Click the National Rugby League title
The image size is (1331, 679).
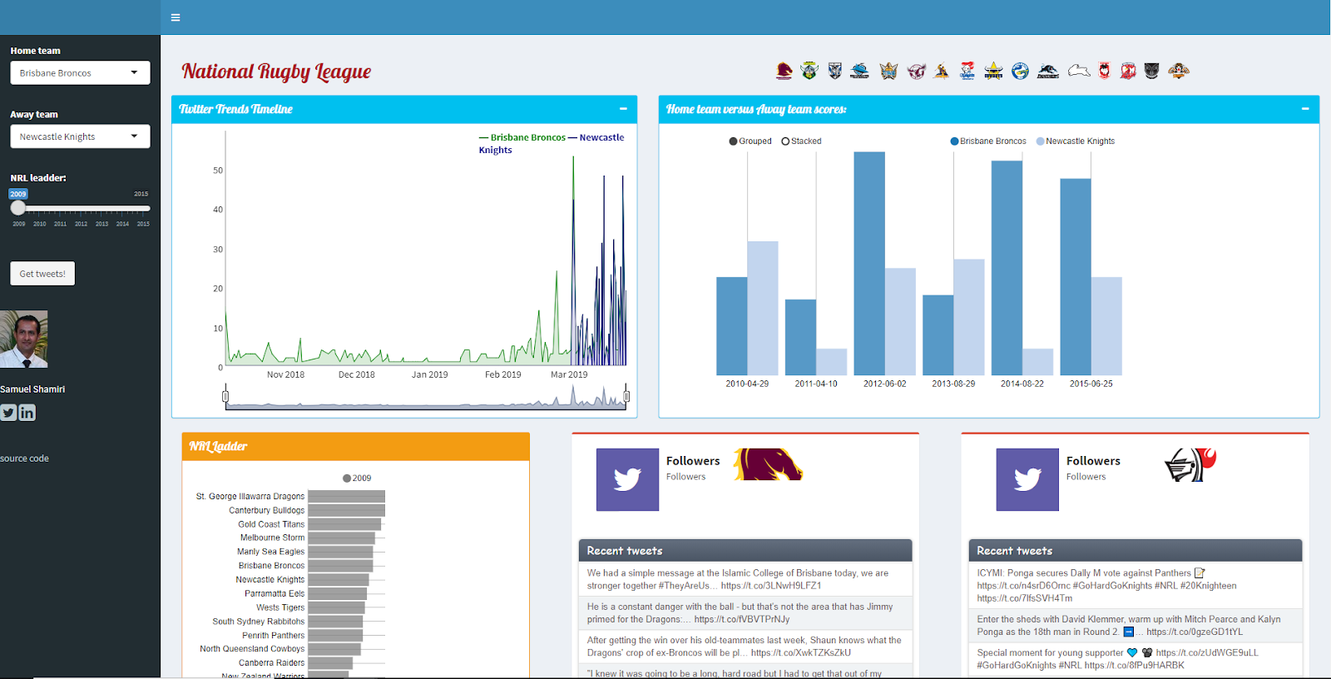[276, 72]
